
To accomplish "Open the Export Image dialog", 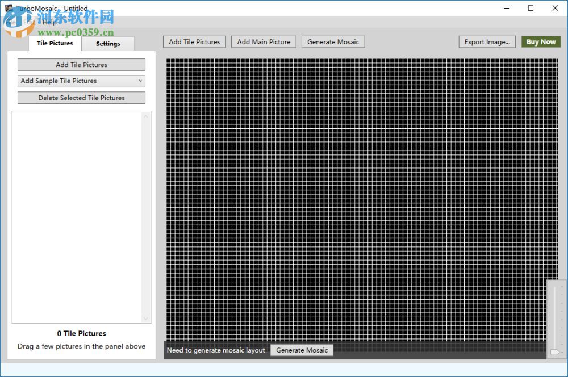I will pyautogui.click(x=487, y=42).
